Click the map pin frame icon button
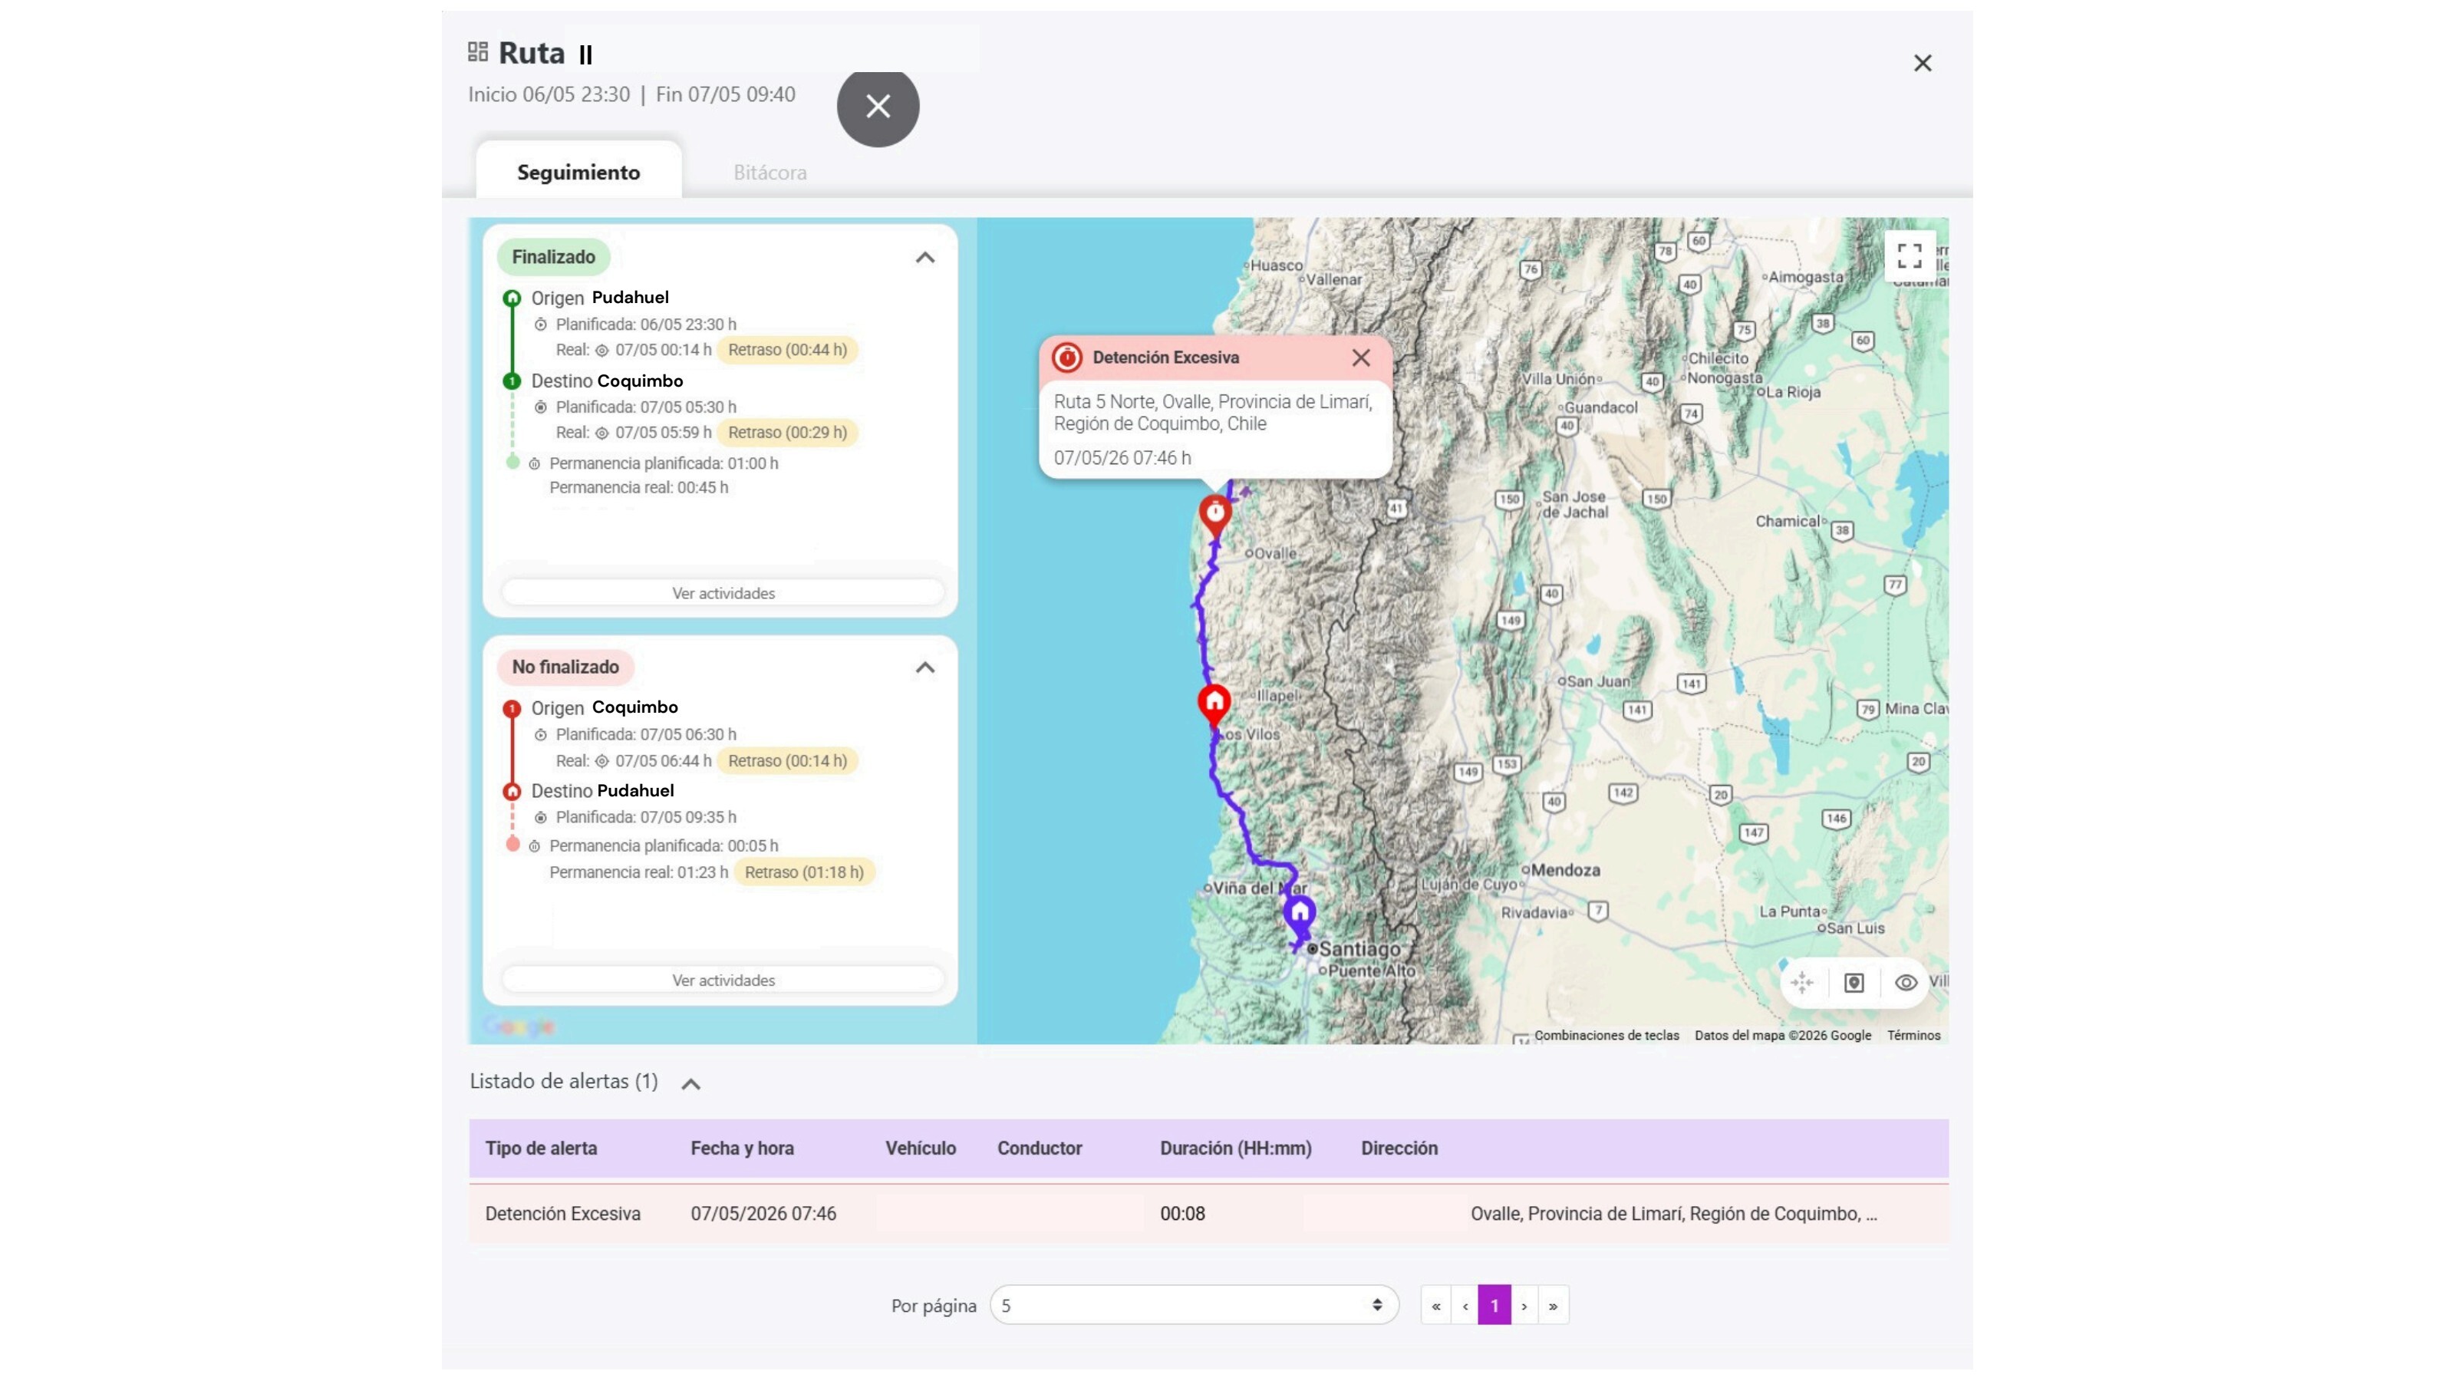This screenshot has height=1381, width=2455. [x=1854, y=983]
